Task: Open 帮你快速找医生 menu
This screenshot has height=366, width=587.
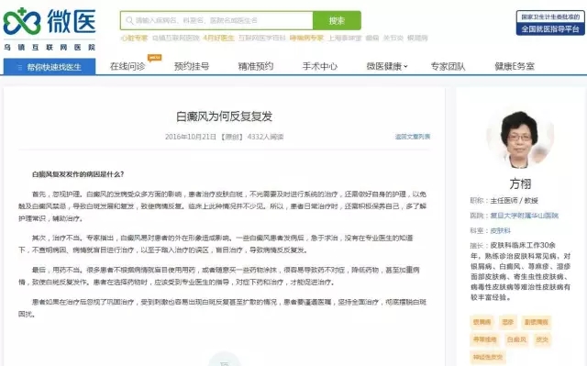Action: (50, 67)
